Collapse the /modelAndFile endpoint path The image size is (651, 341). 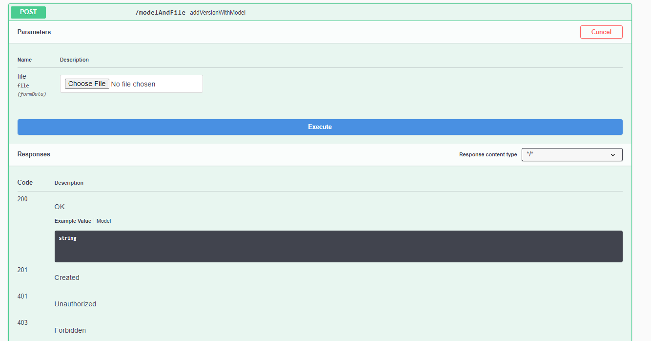(x=160, y=13)
